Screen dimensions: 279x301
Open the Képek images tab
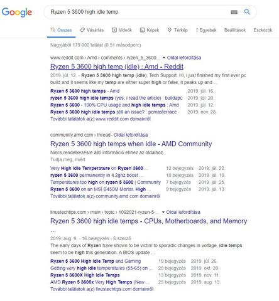(150, 30)
